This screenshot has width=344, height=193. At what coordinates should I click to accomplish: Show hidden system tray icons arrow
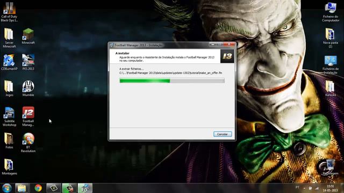[x=304, y=188]
